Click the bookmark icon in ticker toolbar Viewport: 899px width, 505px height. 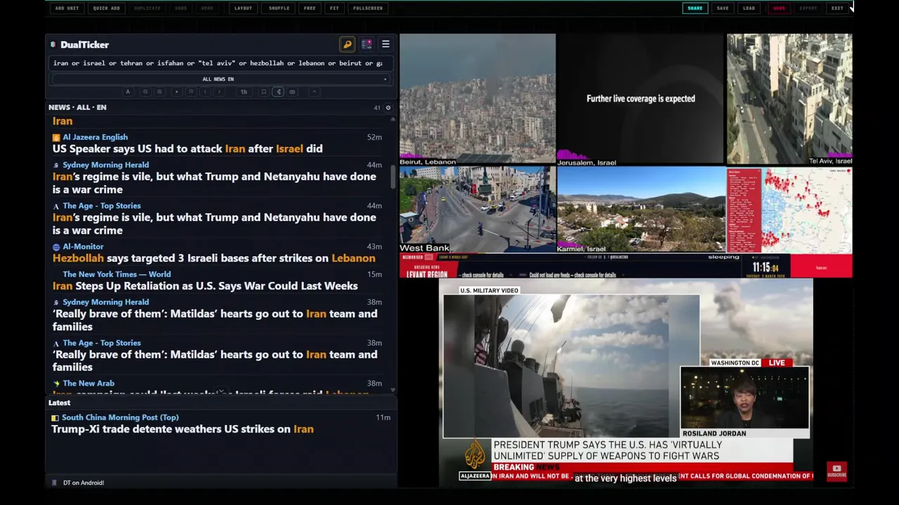pyautogui.click(x=263, y=92)
